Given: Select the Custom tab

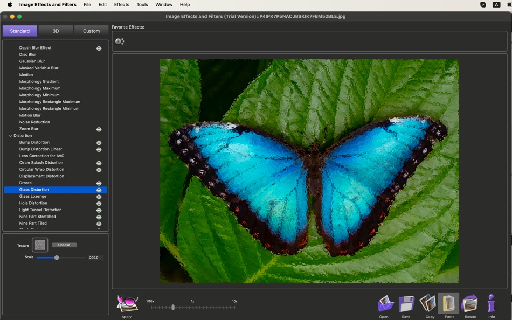Looking at the screenshot, I should coord(91,31).
